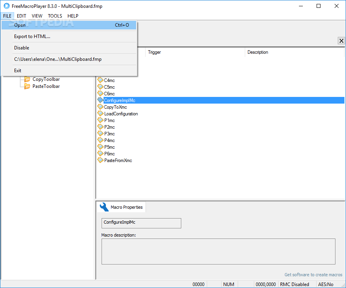The width and height of the screenshot is (346, 288).
Task: Open the FILE menu
Action: click(x=7, y=16)
